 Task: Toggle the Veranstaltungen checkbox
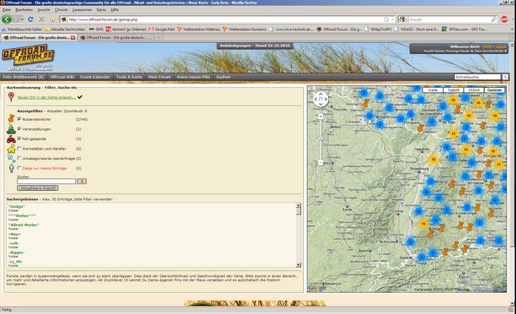coord(19,129)
